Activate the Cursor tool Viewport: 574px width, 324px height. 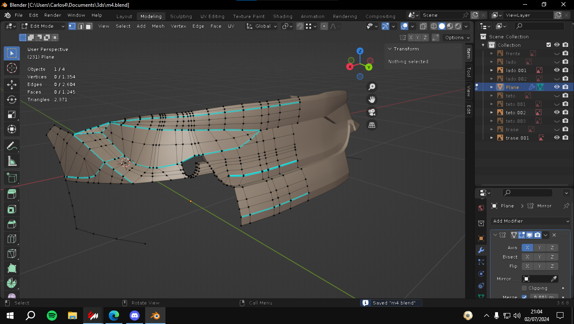pyautogui.click(x=12, y=68)
